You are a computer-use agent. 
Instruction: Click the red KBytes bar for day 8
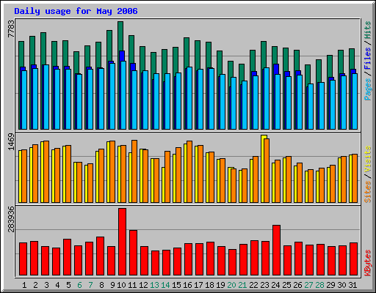click(x=101, y=256)
